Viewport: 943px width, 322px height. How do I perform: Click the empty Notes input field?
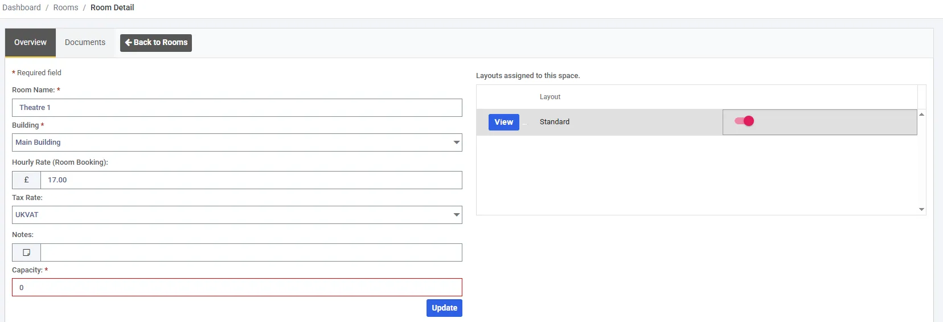(251, 252)
